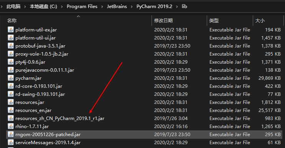
Task: Expand the chevron after Program Files
Action: click(102, 7)
